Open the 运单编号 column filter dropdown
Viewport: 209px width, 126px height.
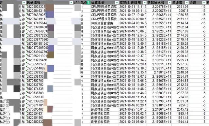(71, 3)
